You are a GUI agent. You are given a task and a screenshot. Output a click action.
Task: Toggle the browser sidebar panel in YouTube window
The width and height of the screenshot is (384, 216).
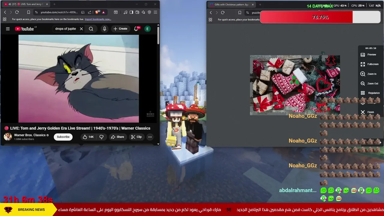tap(131, 12)
